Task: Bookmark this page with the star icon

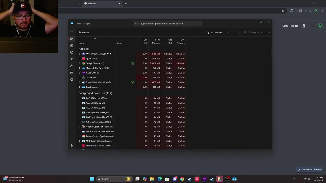Action: click(x=283, y=11)
